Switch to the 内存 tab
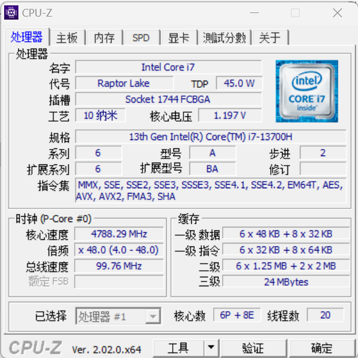 pos(104,37)
